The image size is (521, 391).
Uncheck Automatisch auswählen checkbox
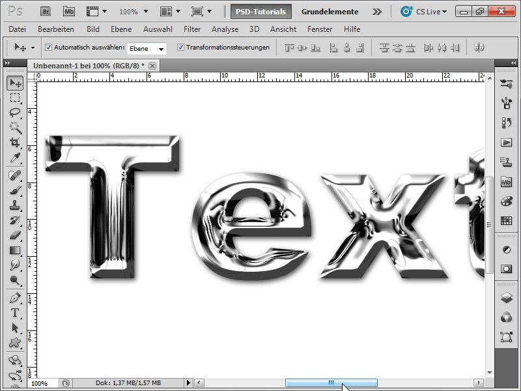(48, 47)
